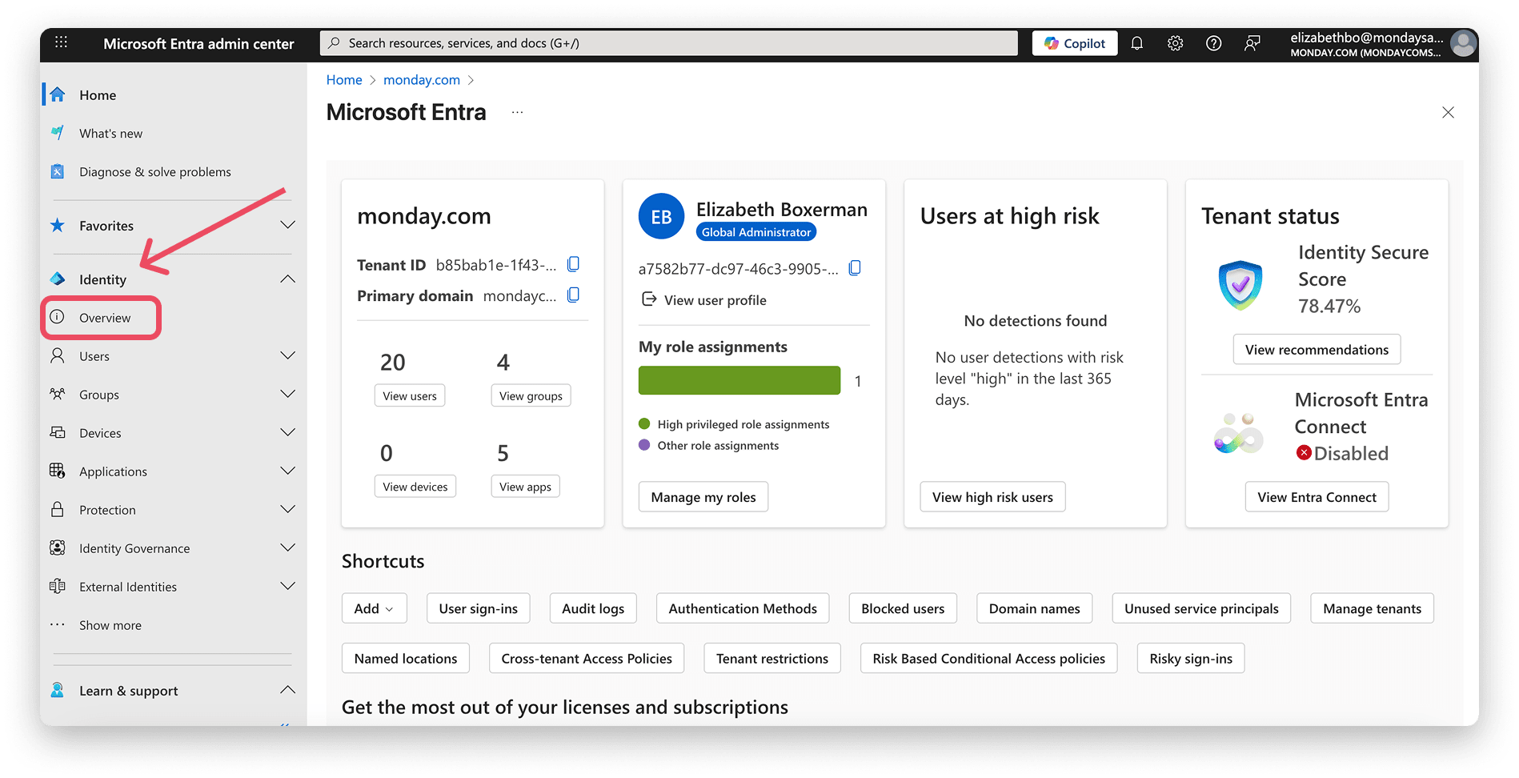This screenshot has height=778, width=1519.
Task: Click the External Identities icon
Action: click(58, 586)
